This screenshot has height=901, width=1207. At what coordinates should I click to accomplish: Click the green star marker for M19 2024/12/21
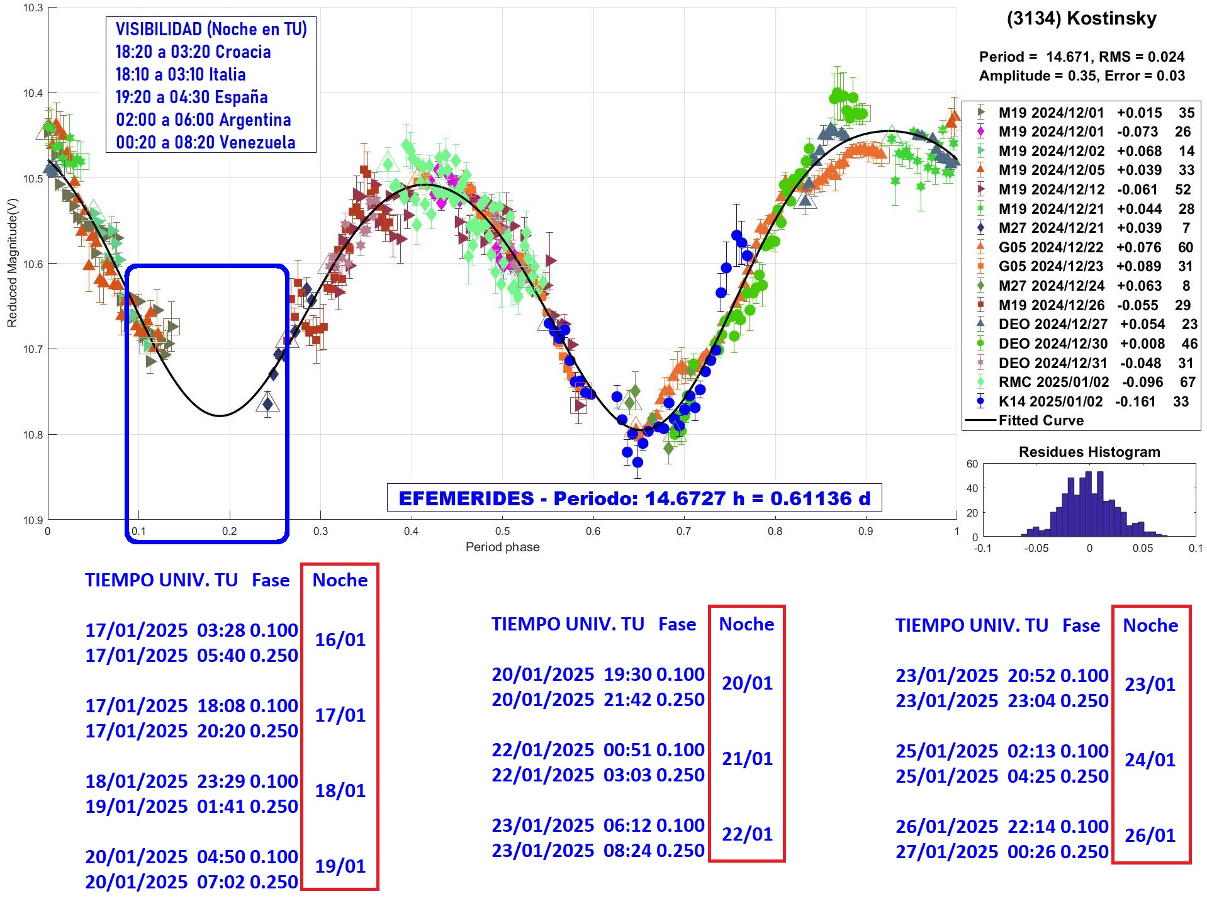980,209
